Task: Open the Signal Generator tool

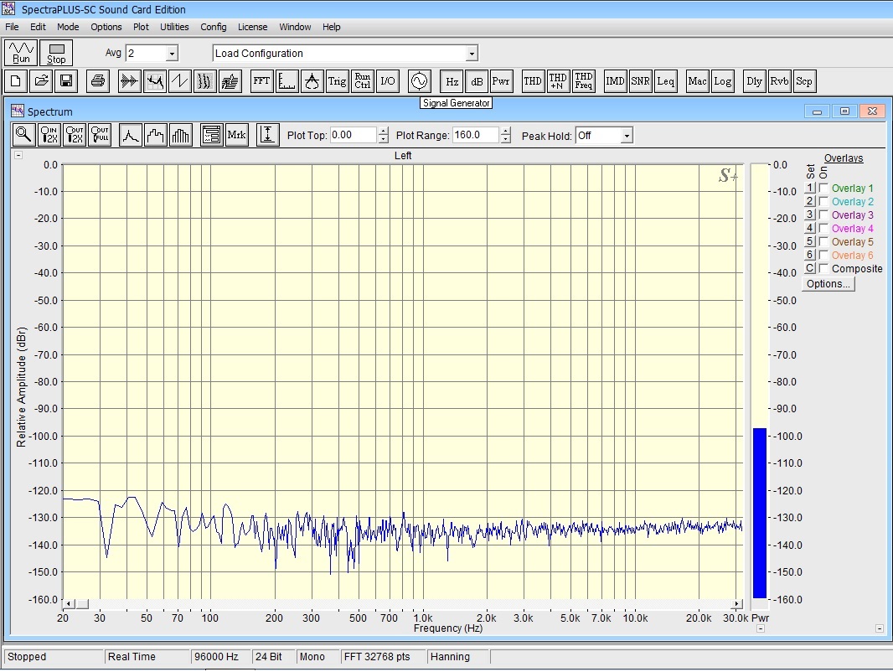Action: (x=418, y=81)
